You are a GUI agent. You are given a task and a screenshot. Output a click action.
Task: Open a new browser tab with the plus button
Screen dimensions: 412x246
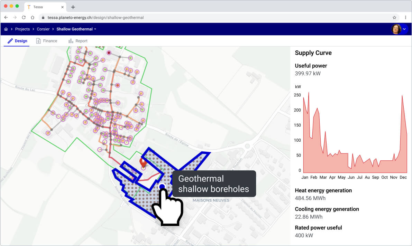click(73, 7)
